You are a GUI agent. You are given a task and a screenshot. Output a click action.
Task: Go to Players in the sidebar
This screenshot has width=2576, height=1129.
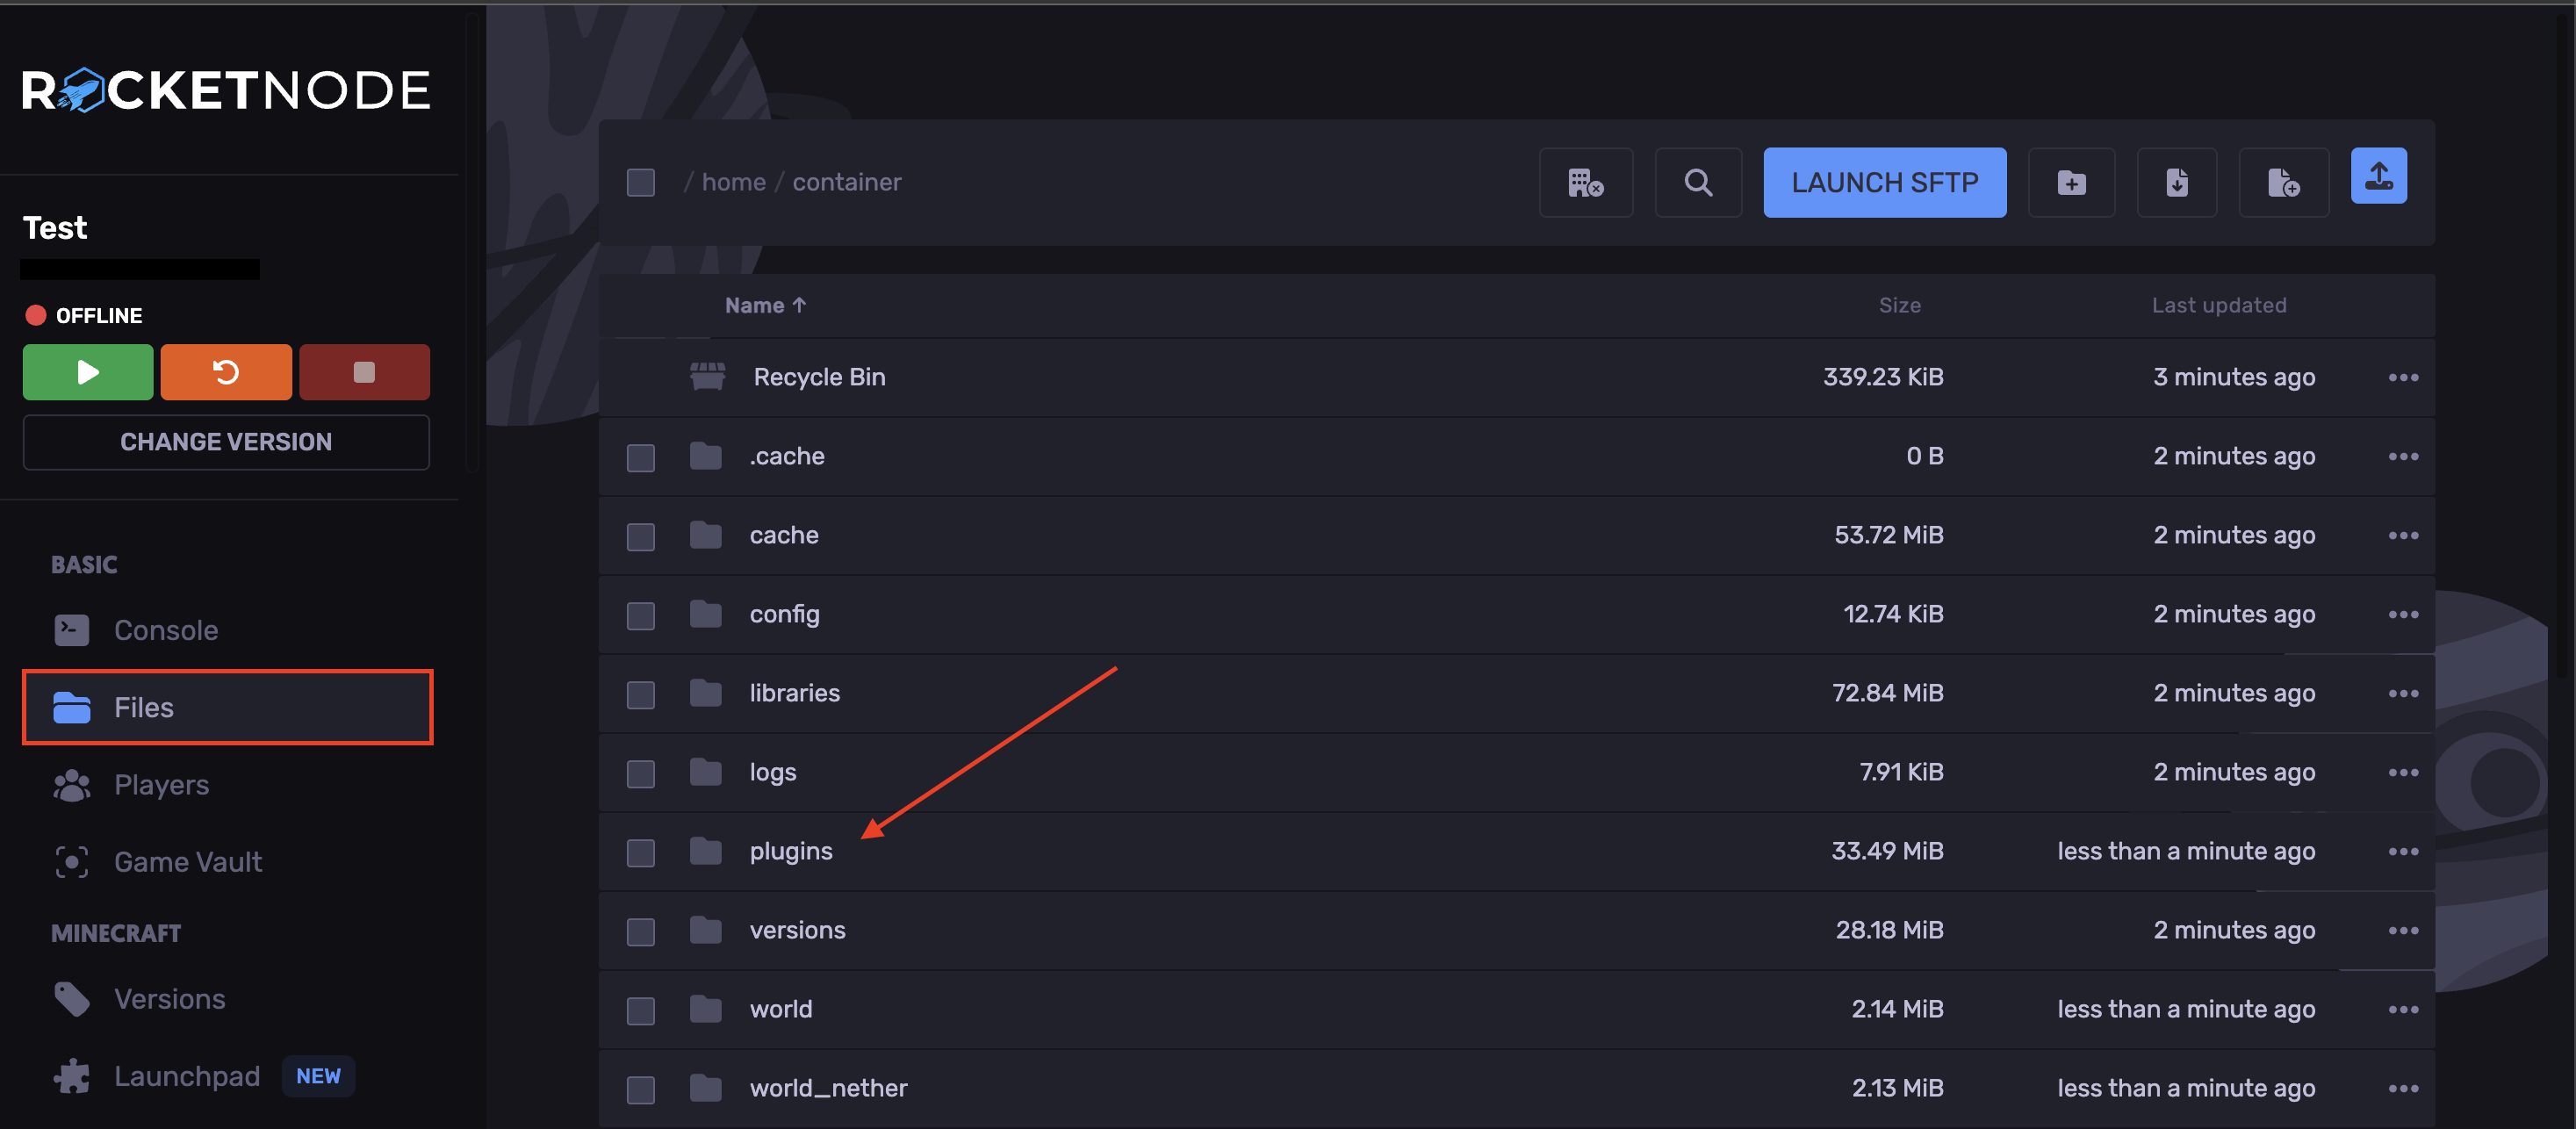[161, 785]
